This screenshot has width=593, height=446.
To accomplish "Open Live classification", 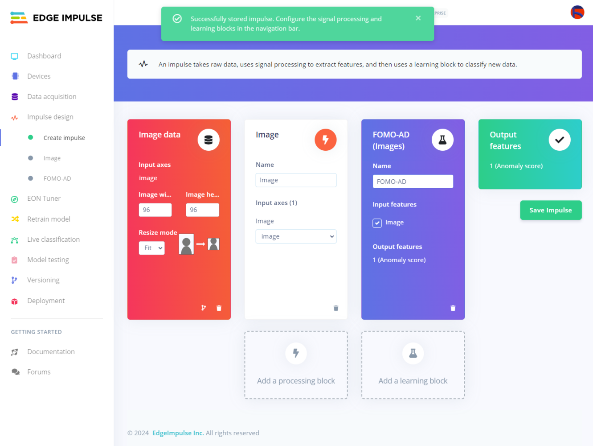I will 53,240.
